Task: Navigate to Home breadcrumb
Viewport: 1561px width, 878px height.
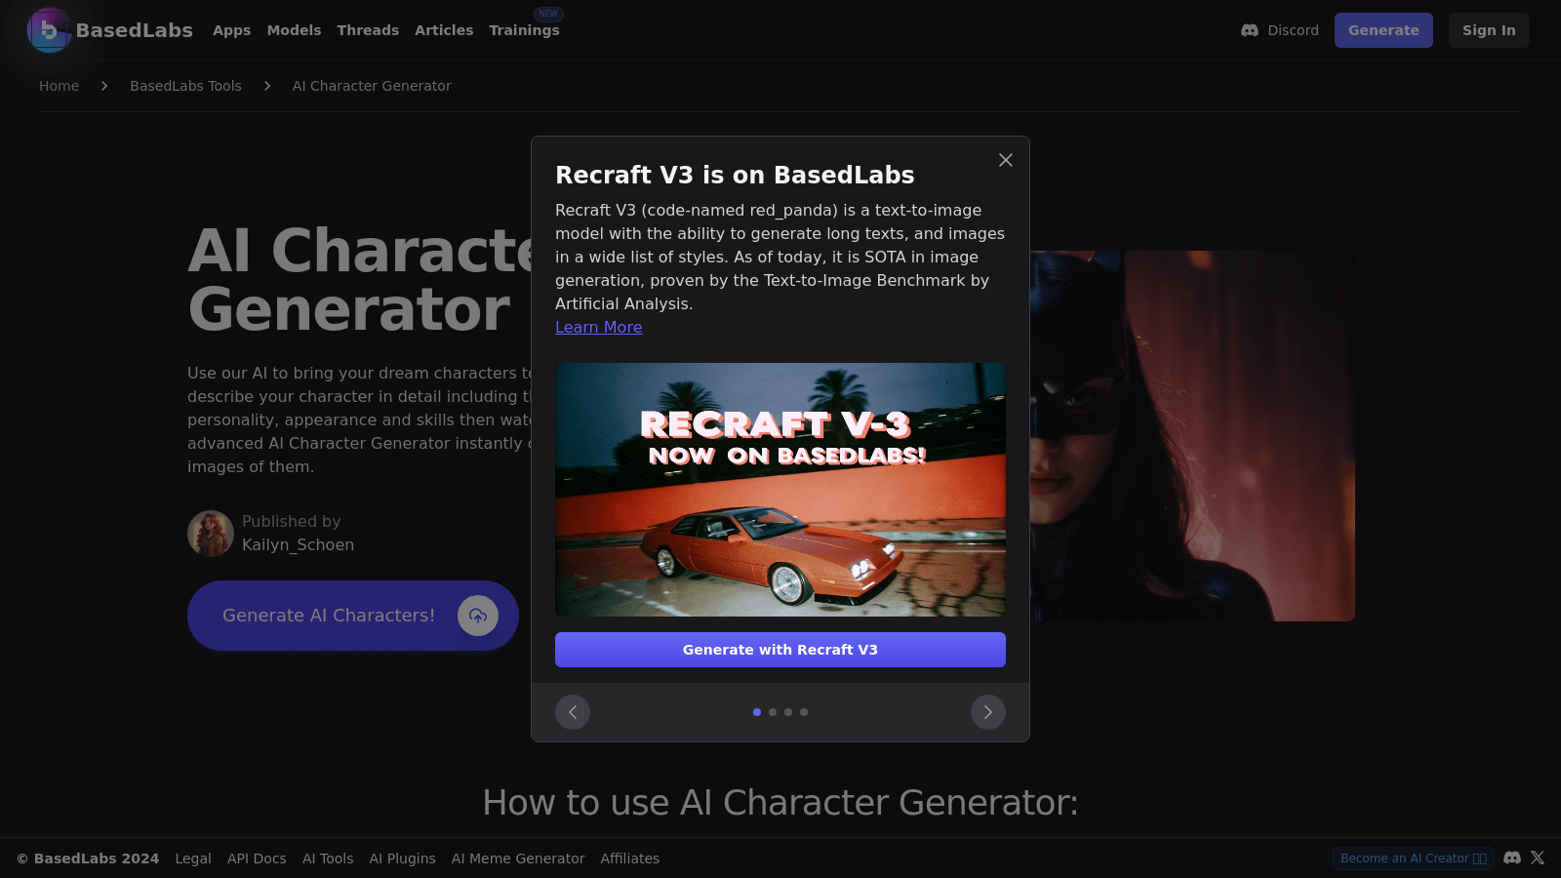Action: coord(60,86)
